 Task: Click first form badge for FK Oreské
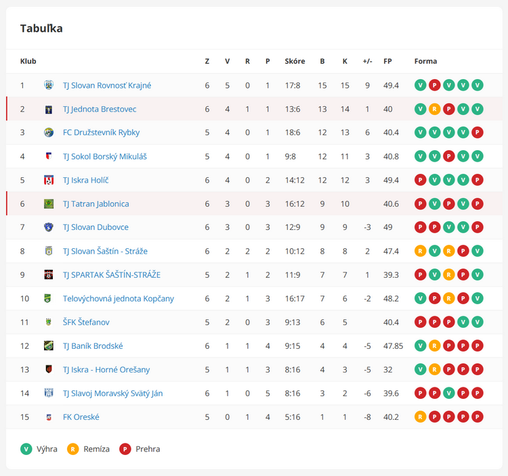point(420,416)
